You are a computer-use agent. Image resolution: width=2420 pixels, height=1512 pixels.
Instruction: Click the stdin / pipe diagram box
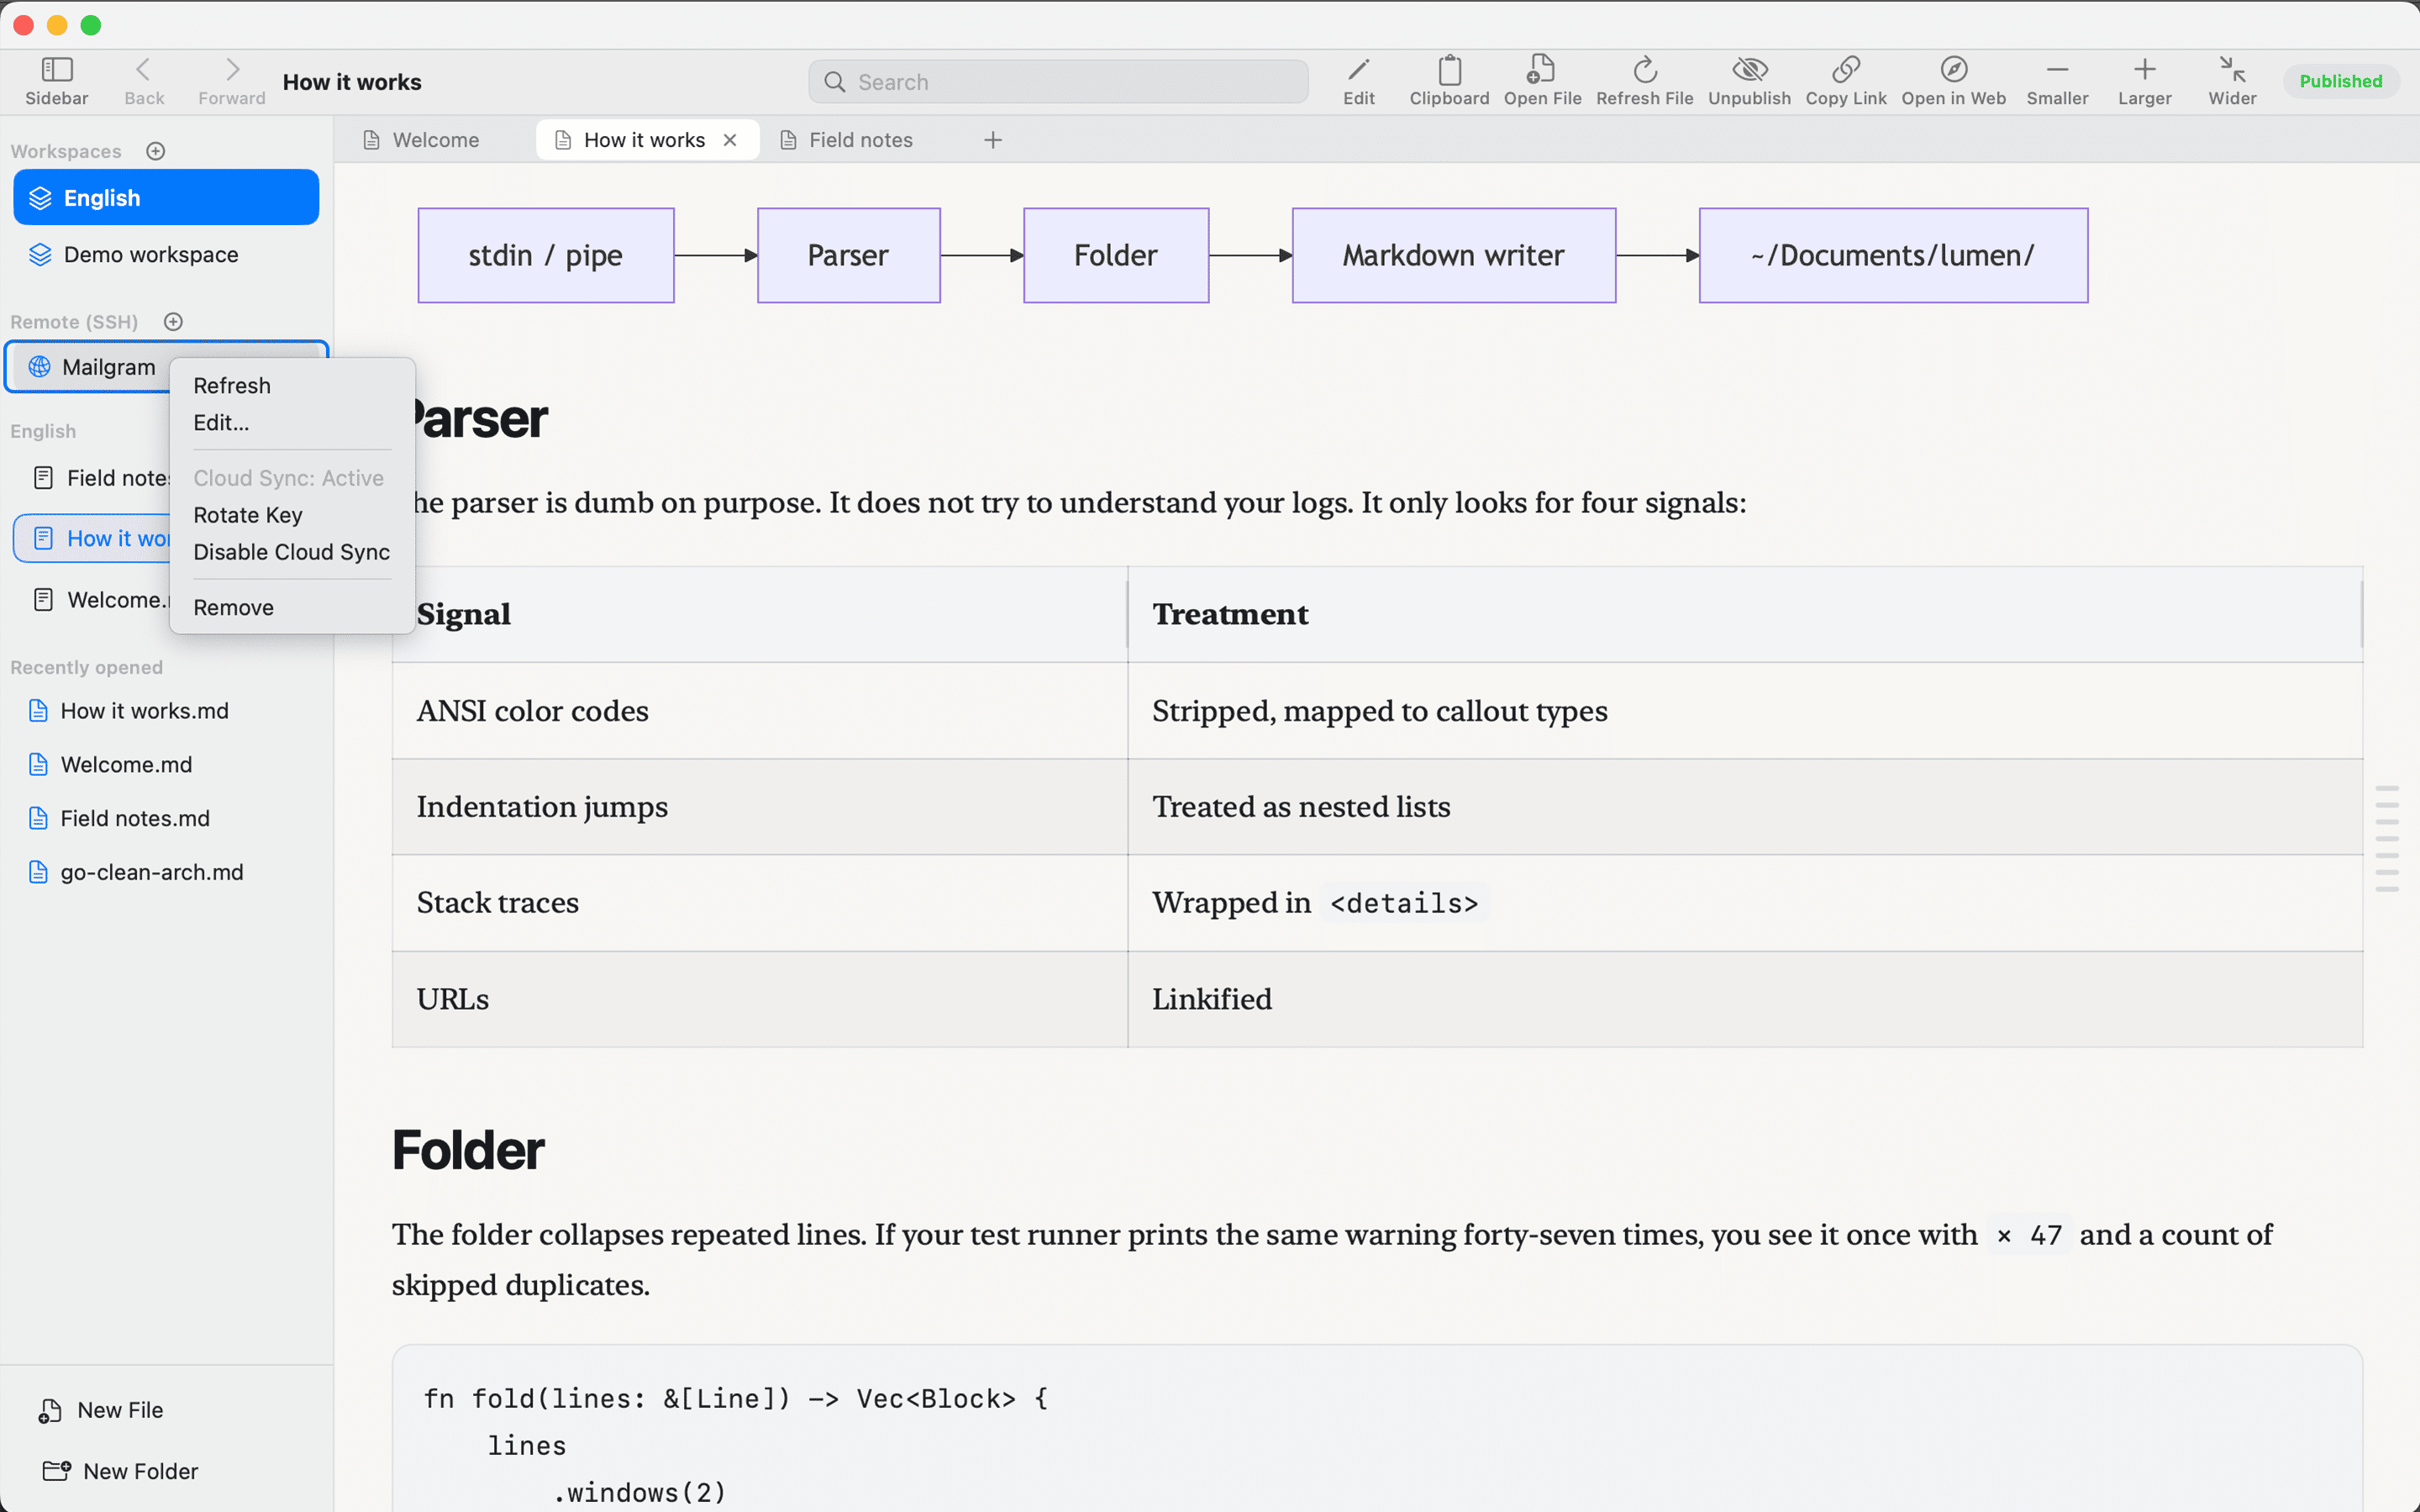(x=546, y=255)
